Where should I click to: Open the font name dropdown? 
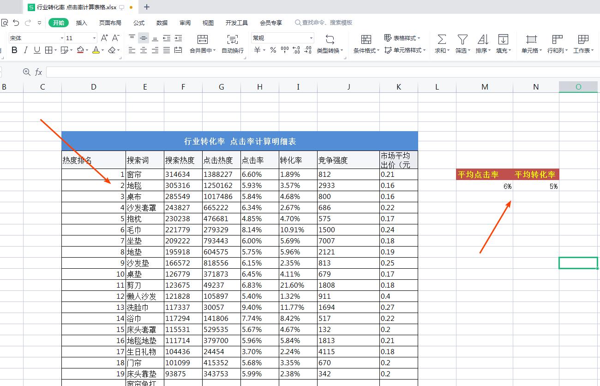(35, 38)
